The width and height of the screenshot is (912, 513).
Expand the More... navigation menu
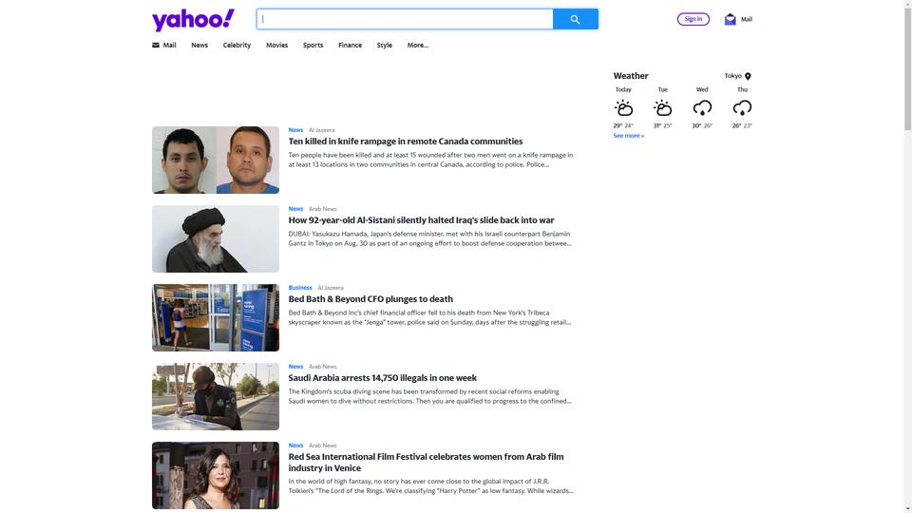[x=418, y=45]
